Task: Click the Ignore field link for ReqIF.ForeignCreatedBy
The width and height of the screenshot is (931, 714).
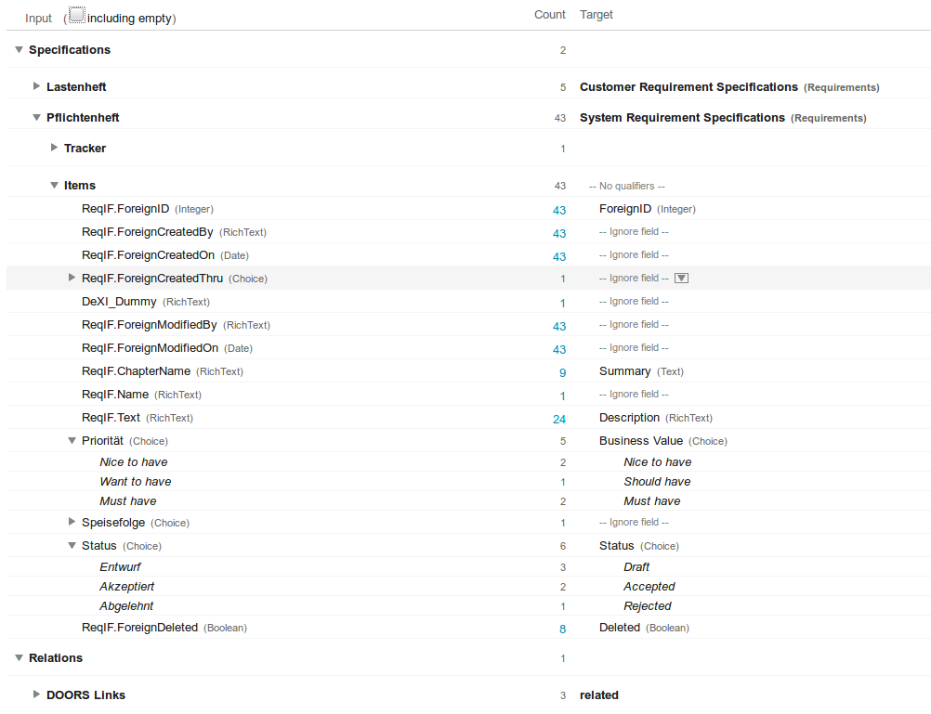Action: pyautogui.click(x=633, y=231)
